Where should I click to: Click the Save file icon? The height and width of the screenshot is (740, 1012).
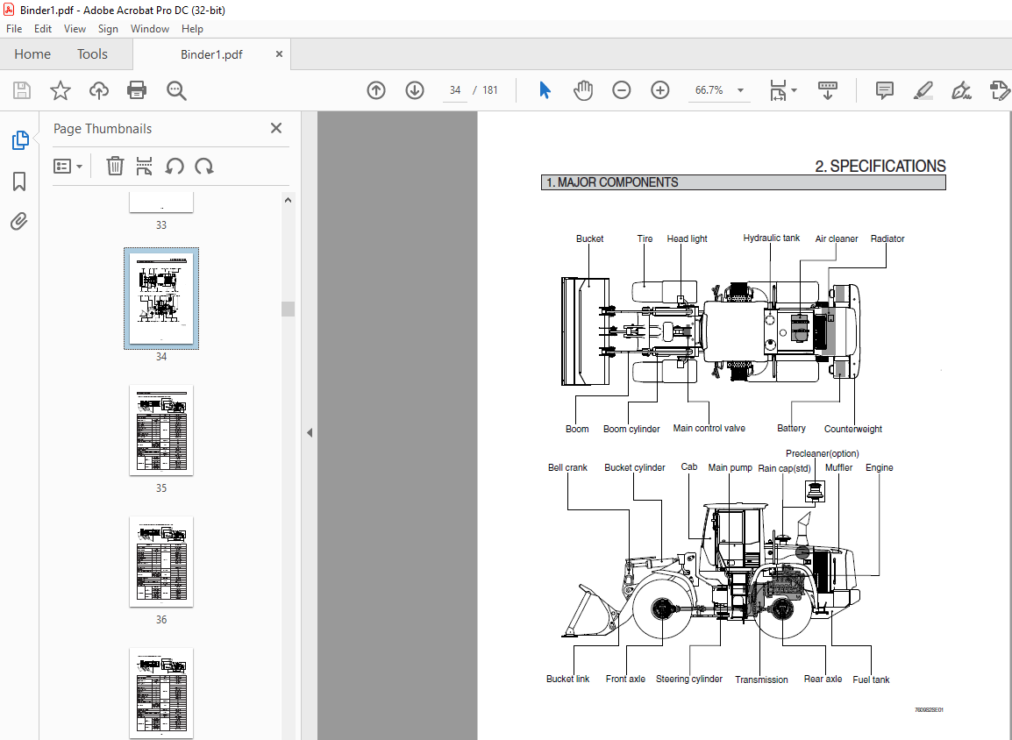tap(22, 90)
